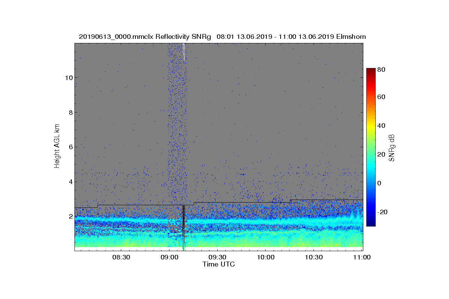Click the 'SNRg dB' colorbar label
The height and width of the screenshot is (299, 449).
pyautogui.click(x=392, y=148)
